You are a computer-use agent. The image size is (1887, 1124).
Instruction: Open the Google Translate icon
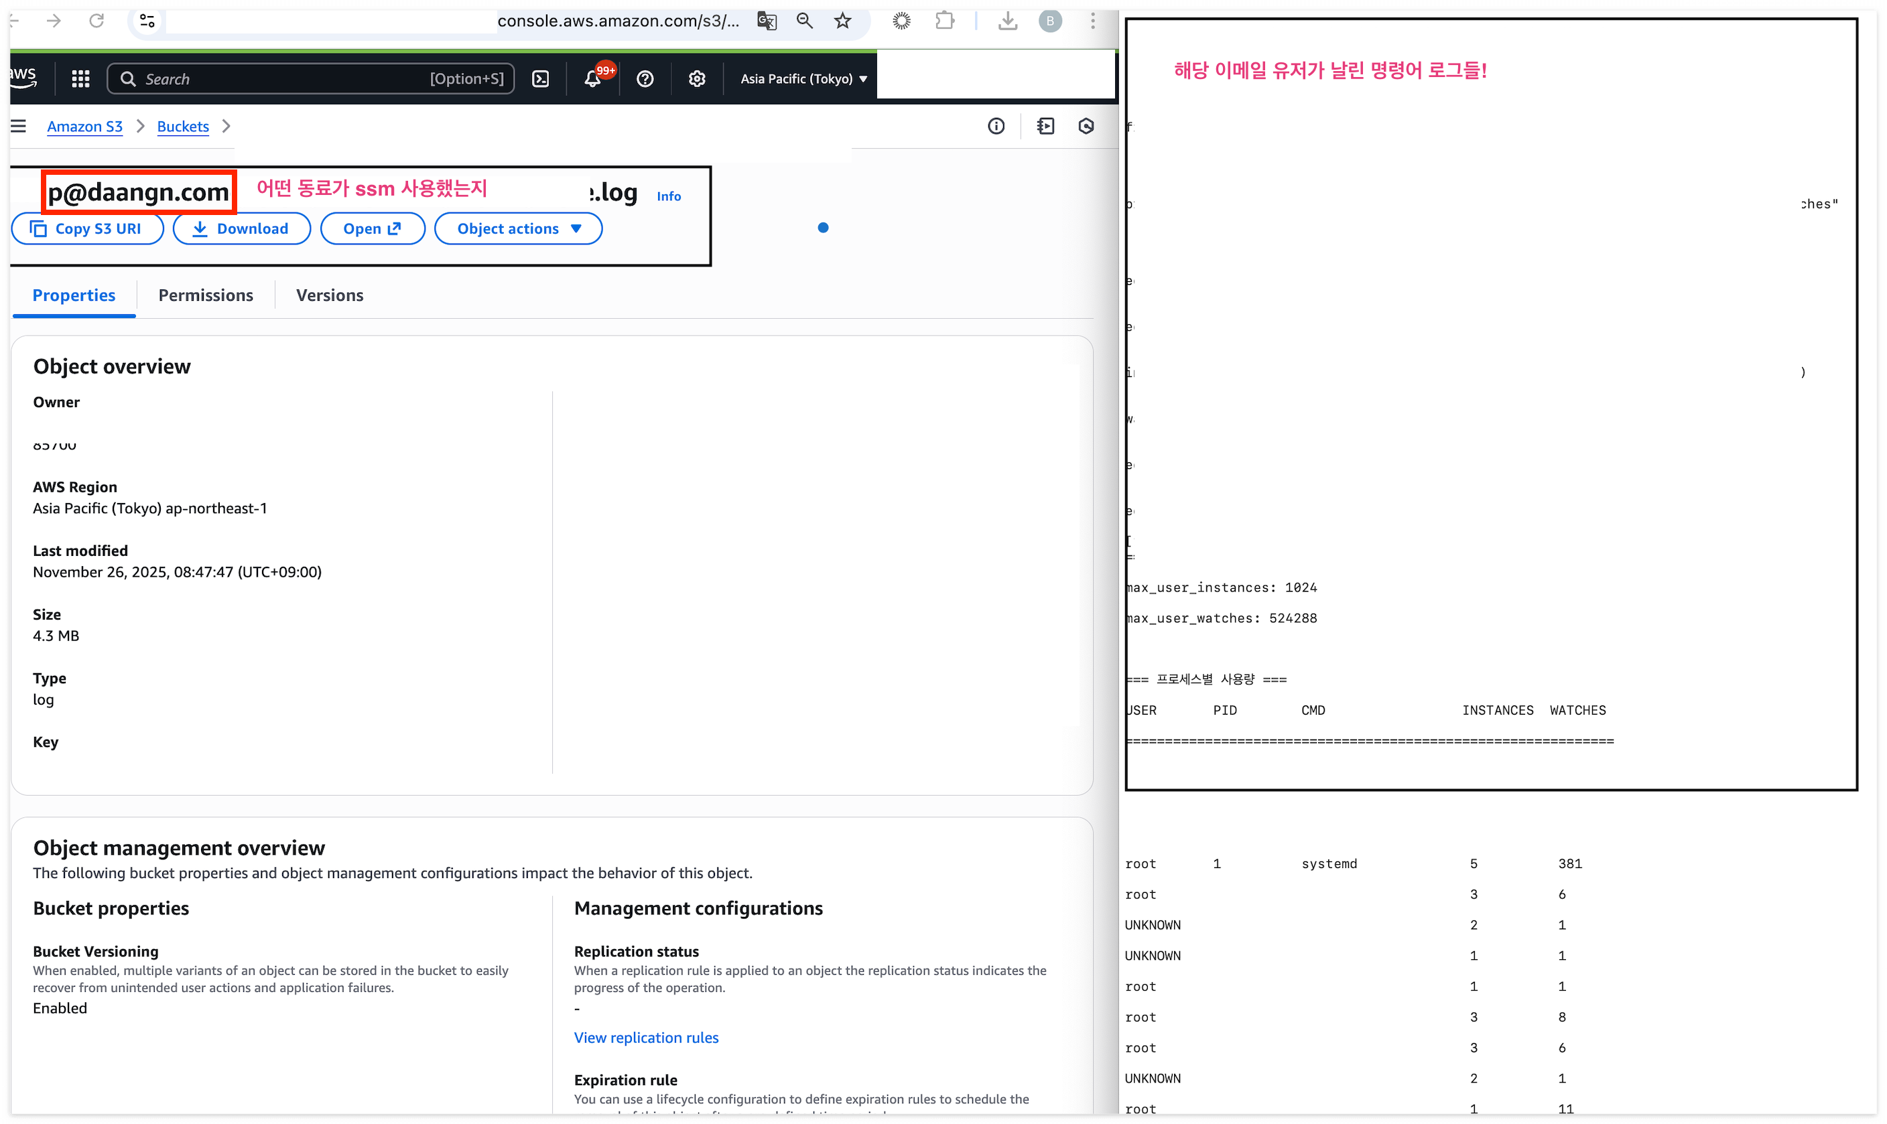[767, 21]
